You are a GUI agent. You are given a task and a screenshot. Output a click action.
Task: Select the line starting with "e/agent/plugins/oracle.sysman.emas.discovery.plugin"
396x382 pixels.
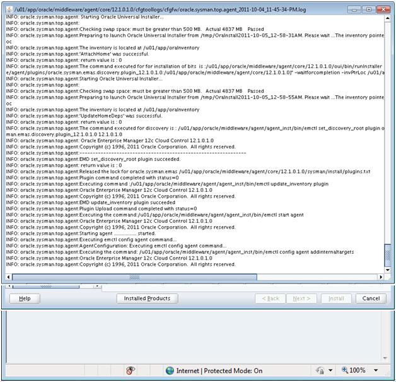[x=195, y=73]
